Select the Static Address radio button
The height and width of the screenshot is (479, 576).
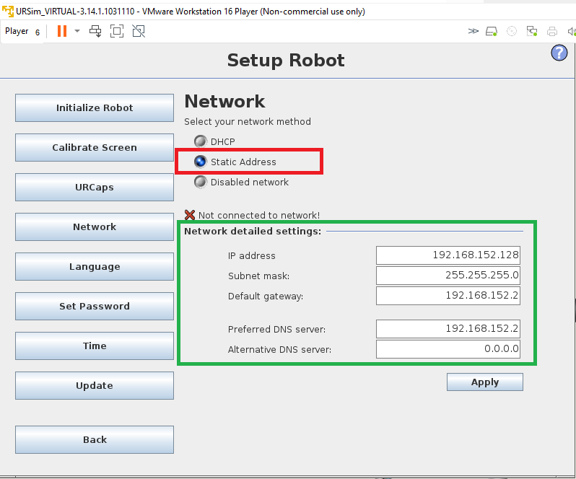[x=201, y=162]
